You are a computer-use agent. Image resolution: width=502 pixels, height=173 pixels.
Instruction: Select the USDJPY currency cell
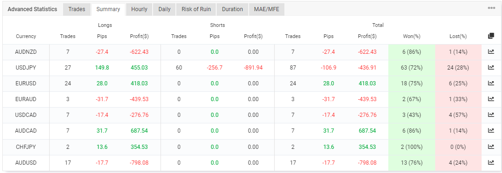pos(26,68)
